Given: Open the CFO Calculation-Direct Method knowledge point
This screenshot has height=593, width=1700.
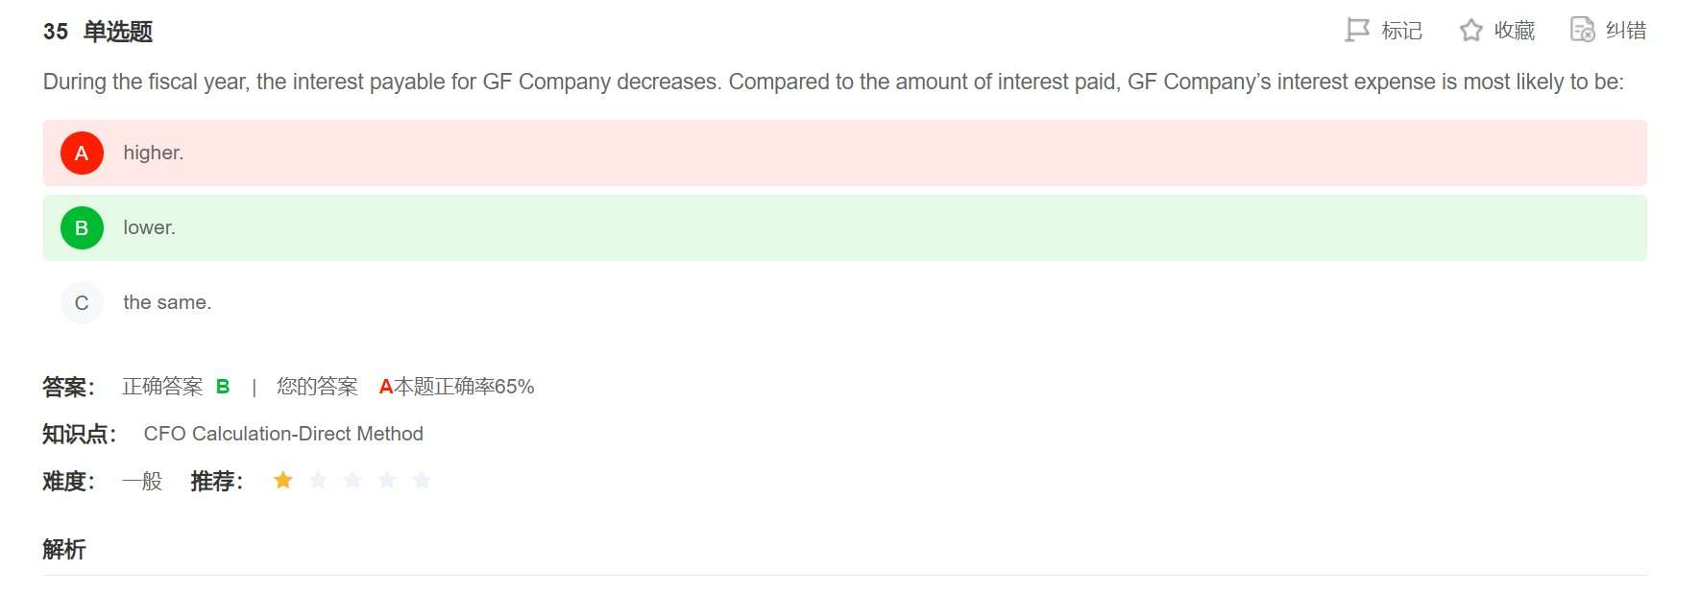Looking at the screenshot, I should pyautogui.click(x=283, y=434).
